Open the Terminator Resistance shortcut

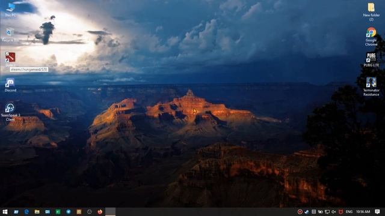coord(371,86)
